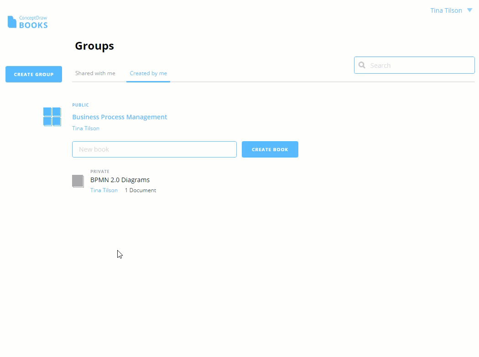This screenshot has width=479, height=357.
Task: Expand the Tina Tilson user menu arrow
Action: point(469,10)
